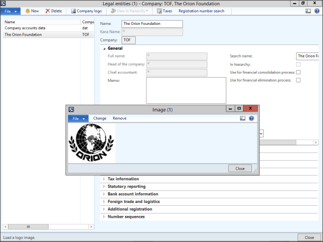
Task: Click the Name column header
Action: (x=41, y=22)
